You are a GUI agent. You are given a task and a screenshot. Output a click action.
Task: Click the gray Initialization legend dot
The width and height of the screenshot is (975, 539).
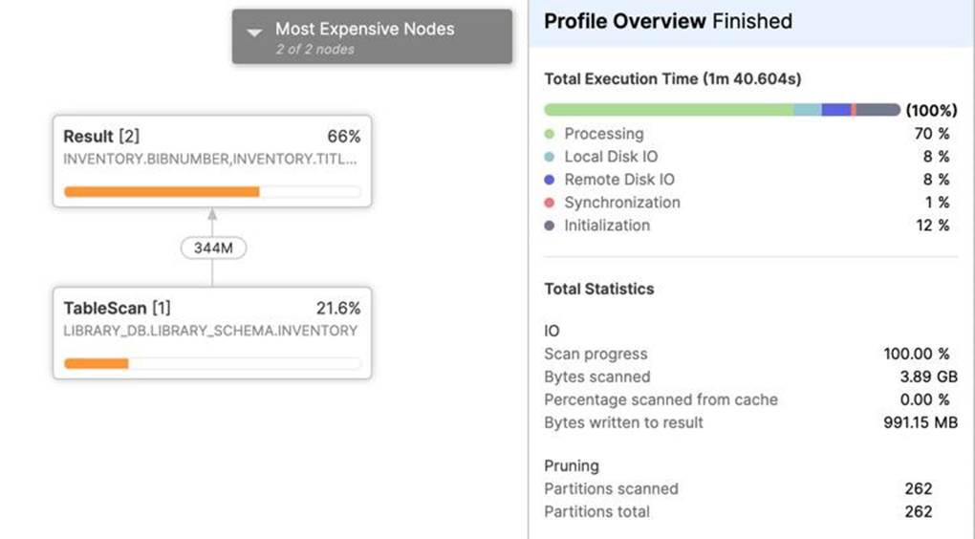(x=550, y=226)
